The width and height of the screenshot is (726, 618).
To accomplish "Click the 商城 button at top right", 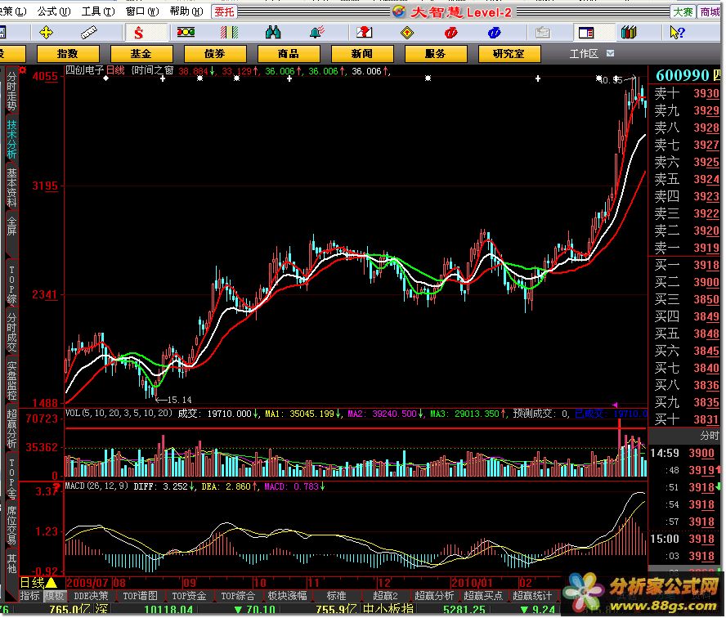I will pyautogui.click(x=710, y=11).
